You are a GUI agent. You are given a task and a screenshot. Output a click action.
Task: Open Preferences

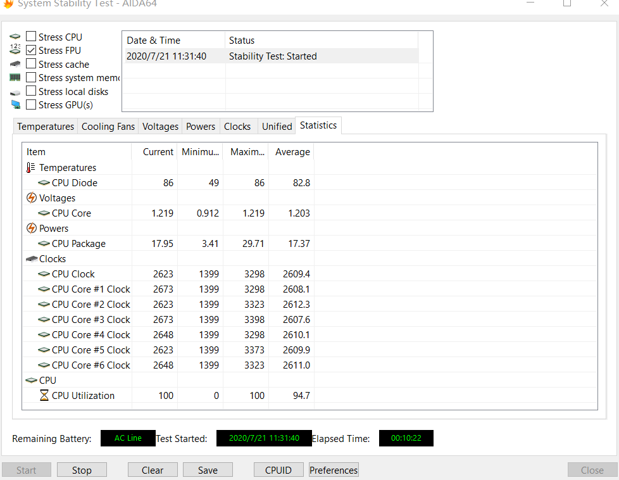[x=334, y=470]
